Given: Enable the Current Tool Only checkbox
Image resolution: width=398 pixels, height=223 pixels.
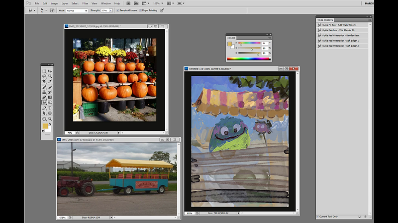Looking at the screenshot, I should pyautogui.click(x=318, y=217).
